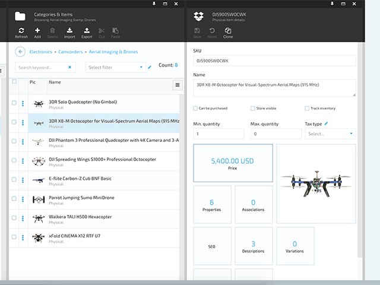The width and height of the screenshot is (380, 285).
Task: Click the item list vertical scrollbar
Action: tap(182, 186)
